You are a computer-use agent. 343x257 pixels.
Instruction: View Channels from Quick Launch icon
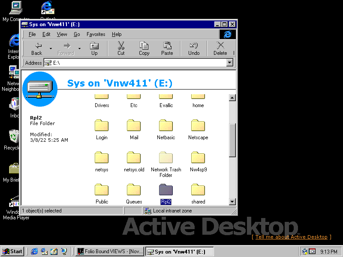point(64,251)
